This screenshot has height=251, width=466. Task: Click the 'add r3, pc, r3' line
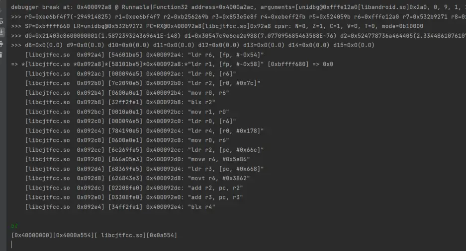click(x=134, y=197)
